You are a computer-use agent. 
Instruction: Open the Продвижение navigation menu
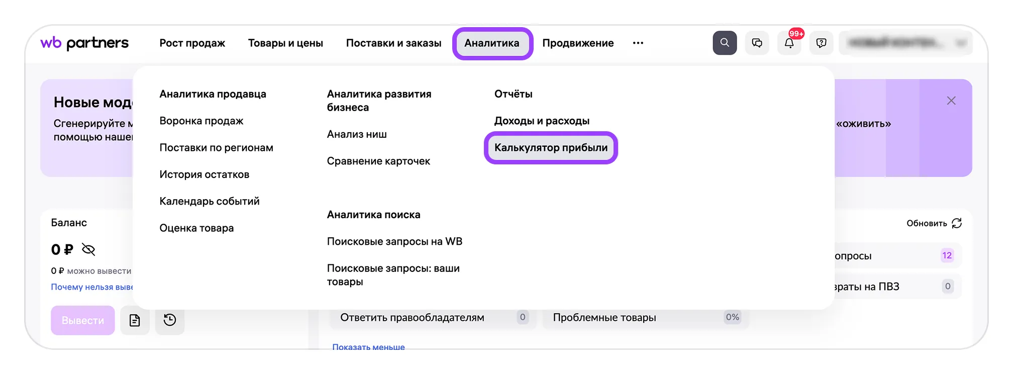578,43
